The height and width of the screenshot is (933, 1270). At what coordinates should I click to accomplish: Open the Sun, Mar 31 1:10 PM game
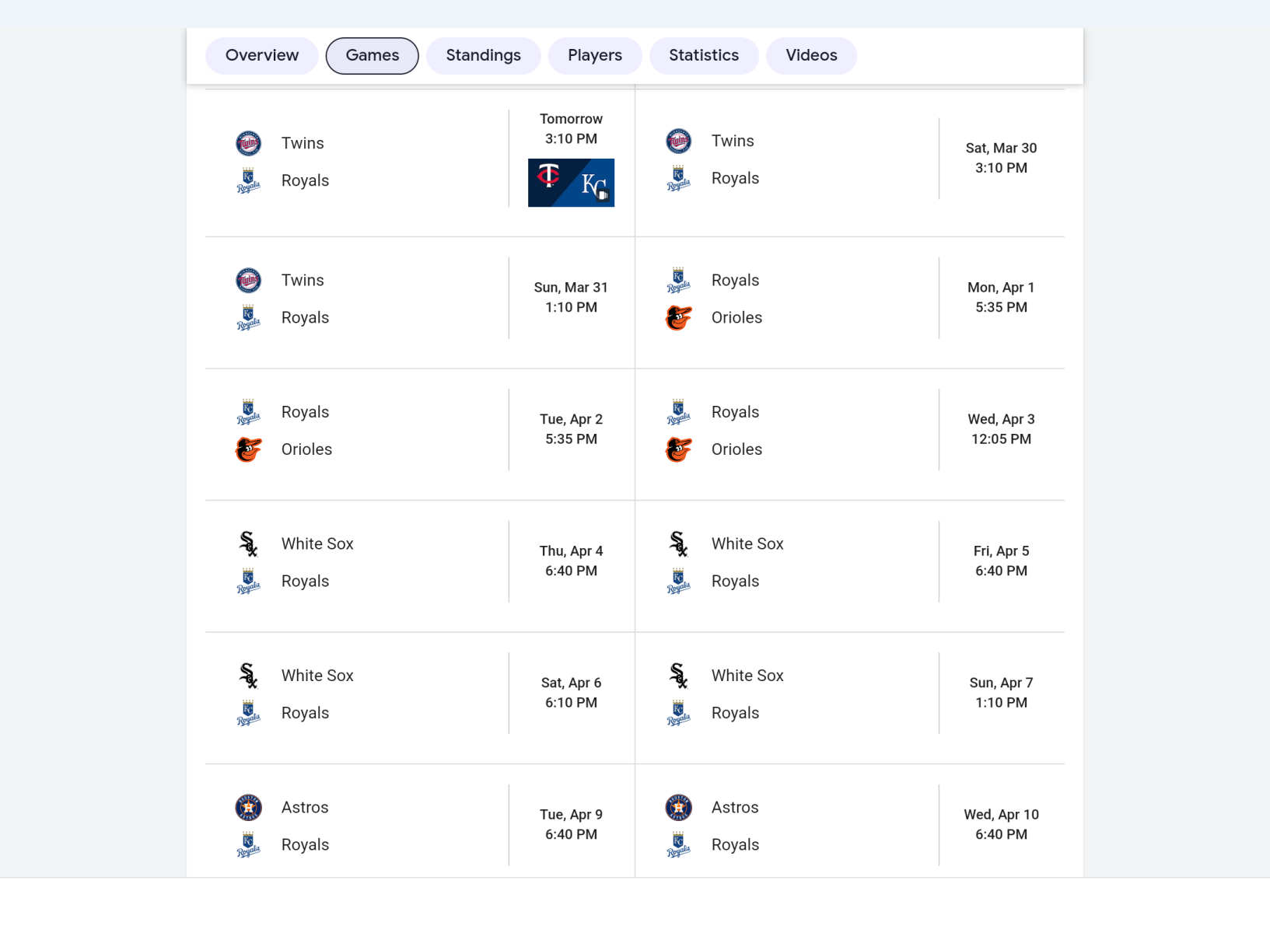571,298
